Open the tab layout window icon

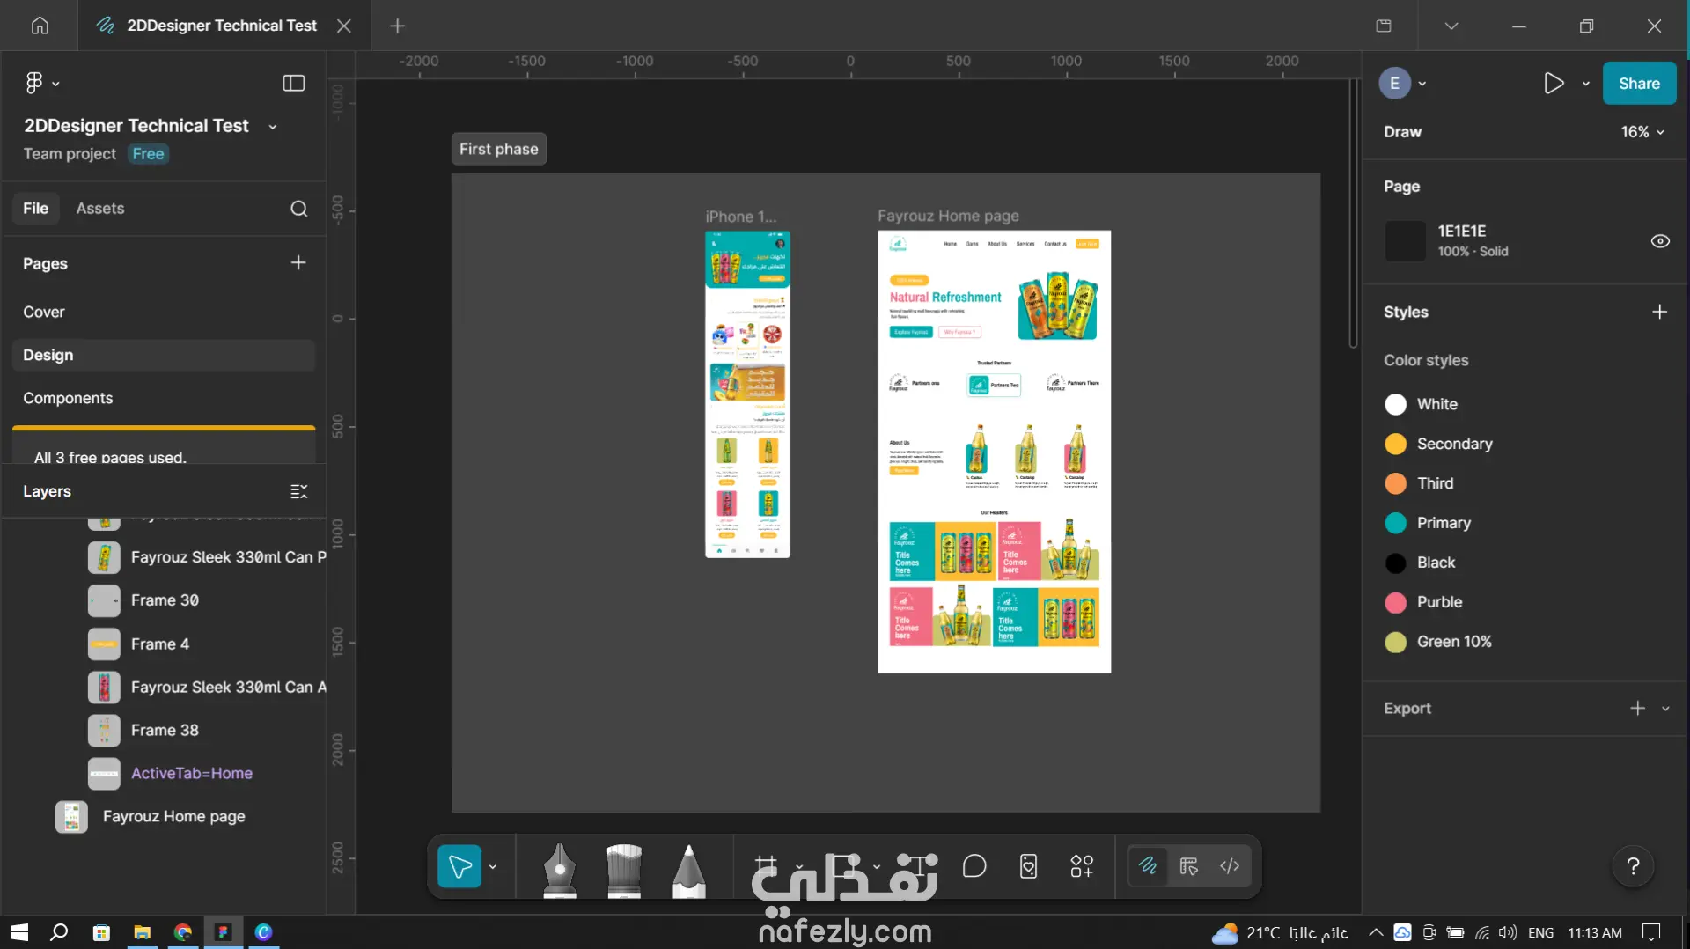(1384, 26)
